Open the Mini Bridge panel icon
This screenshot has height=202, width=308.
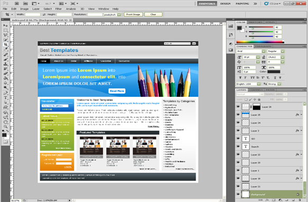tap(231, 26)
